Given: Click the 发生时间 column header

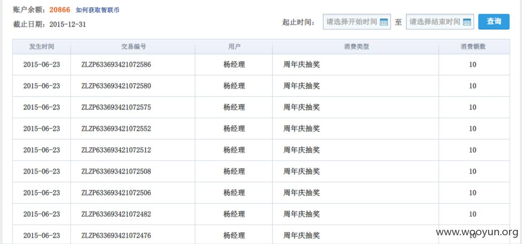Looking at the screenshot, I should pos(41,47).
